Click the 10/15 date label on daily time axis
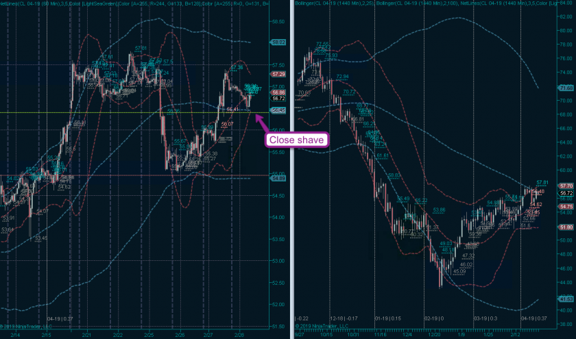The width and height of the screenshot is (576, 339). coord(326,335)
